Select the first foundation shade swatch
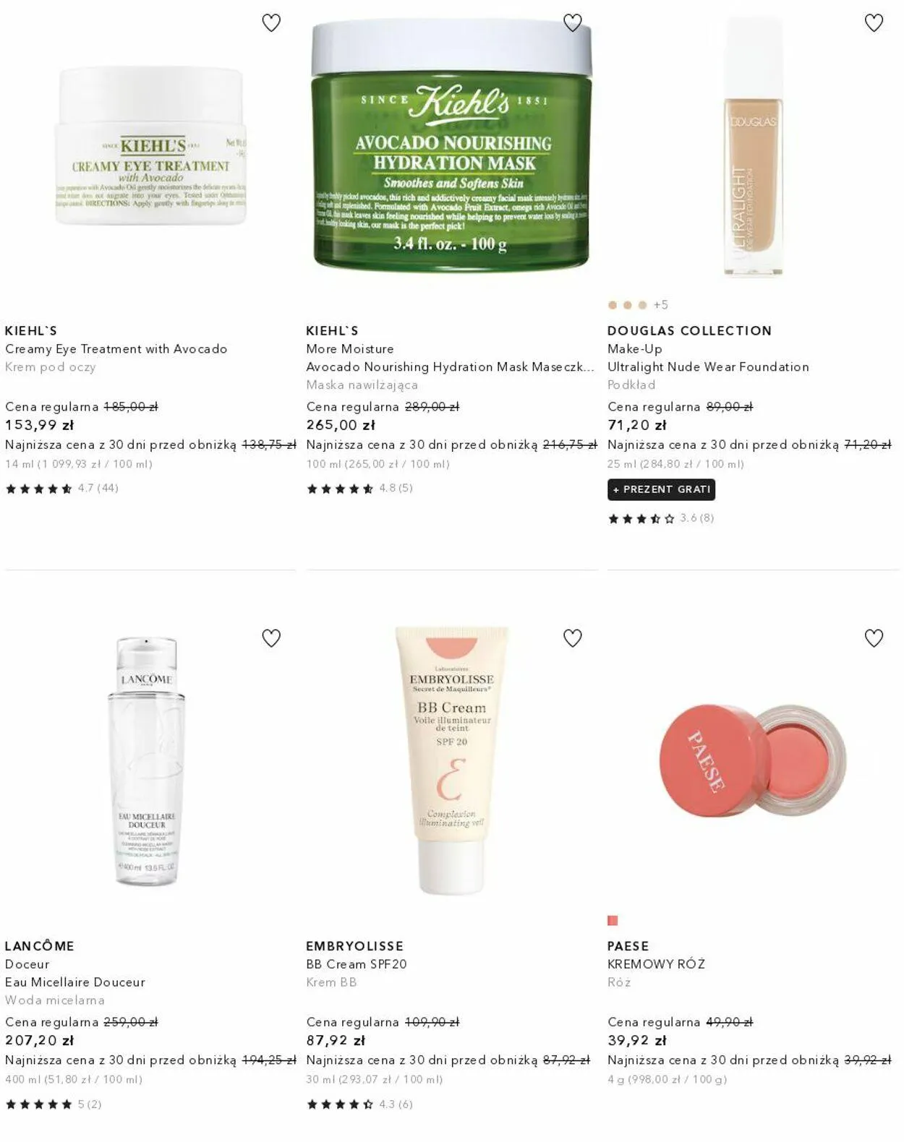This screenshot has height=1142, width=904. (613, 305)
